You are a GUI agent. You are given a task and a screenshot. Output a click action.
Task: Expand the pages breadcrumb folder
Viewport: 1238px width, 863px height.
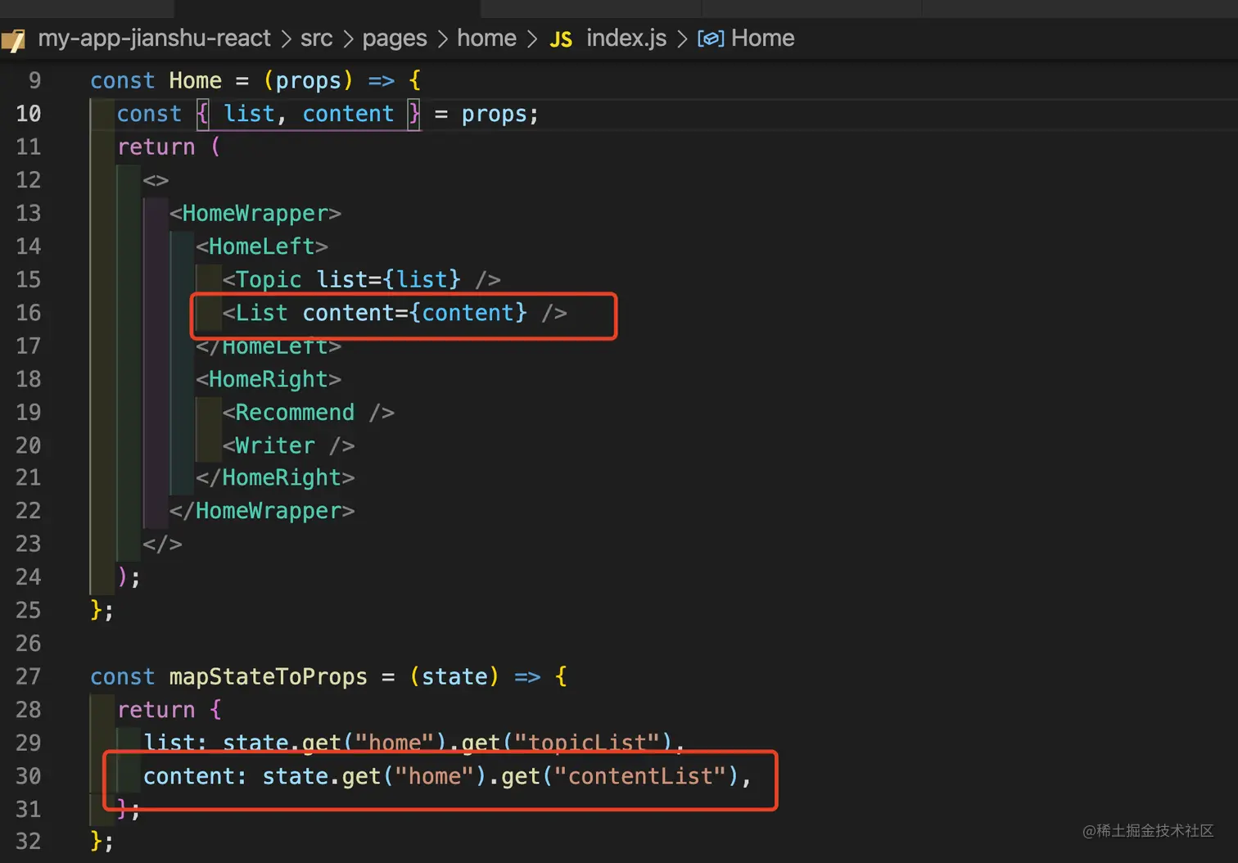point(394,38)
